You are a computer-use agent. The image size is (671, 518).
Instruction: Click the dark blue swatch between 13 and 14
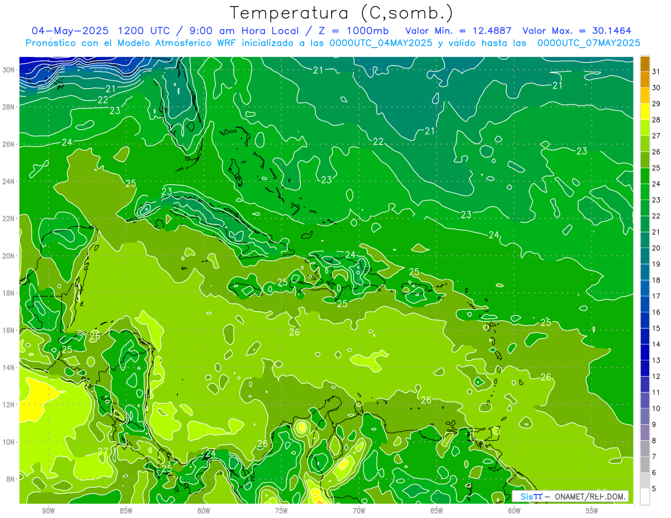point(645,352)
